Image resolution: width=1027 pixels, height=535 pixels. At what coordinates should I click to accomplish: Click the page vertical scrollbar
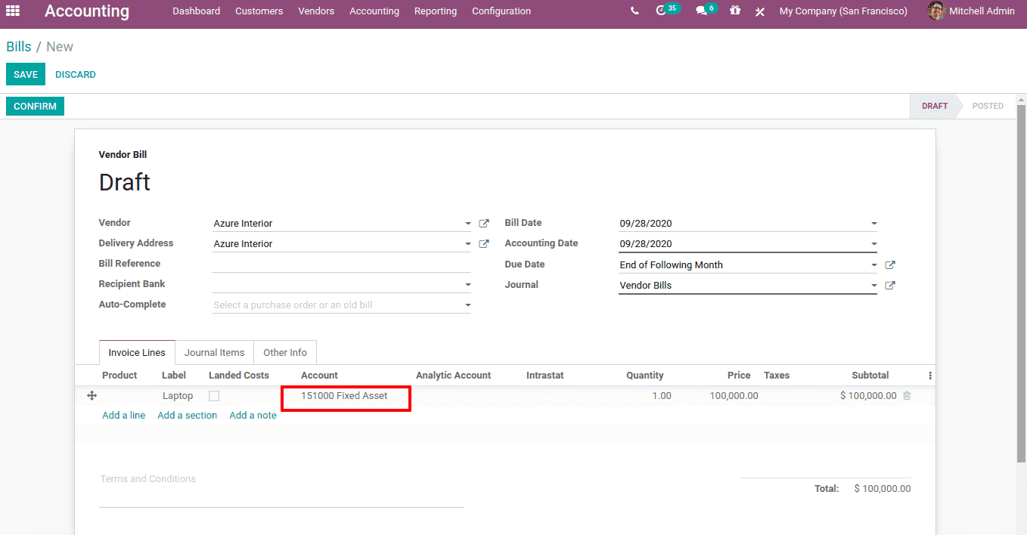point(1021,283)
